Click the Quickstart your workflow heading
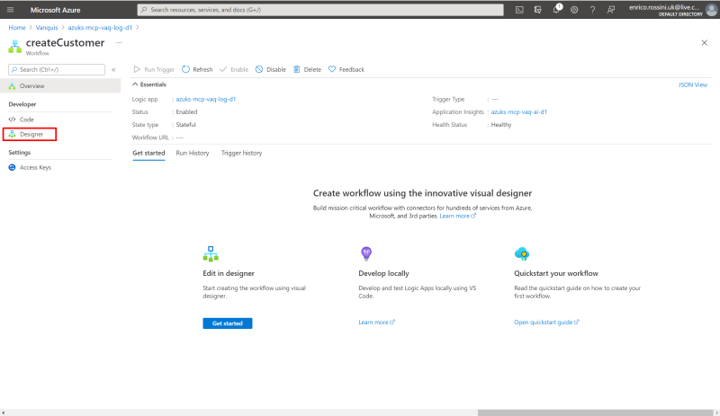 pyautogui.click(x=556, y=273)
